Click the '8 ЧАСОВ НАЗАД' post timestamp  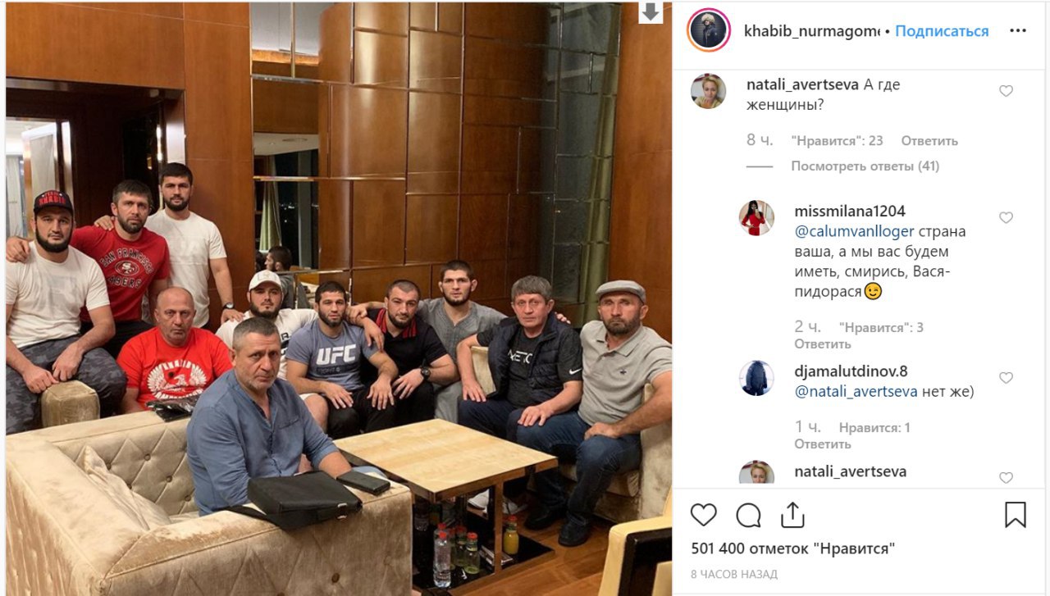734,575
